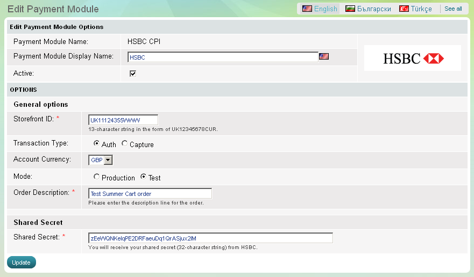Click the US flag beside Display Name field

coord(324,56)
